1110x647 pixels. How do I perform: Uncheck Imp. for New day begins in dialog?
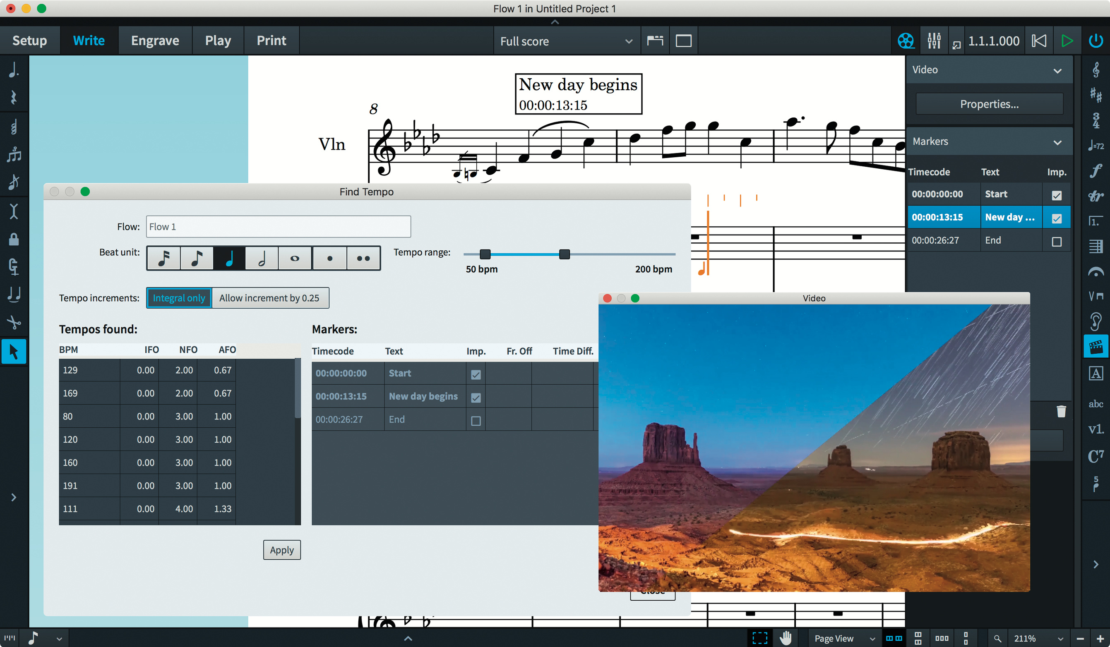click(x=476, y=398)
